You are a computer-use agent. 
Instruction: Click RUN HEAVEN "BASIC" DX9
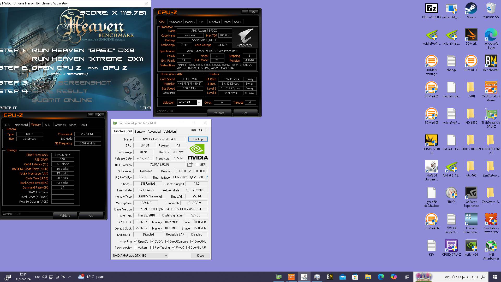83,50
